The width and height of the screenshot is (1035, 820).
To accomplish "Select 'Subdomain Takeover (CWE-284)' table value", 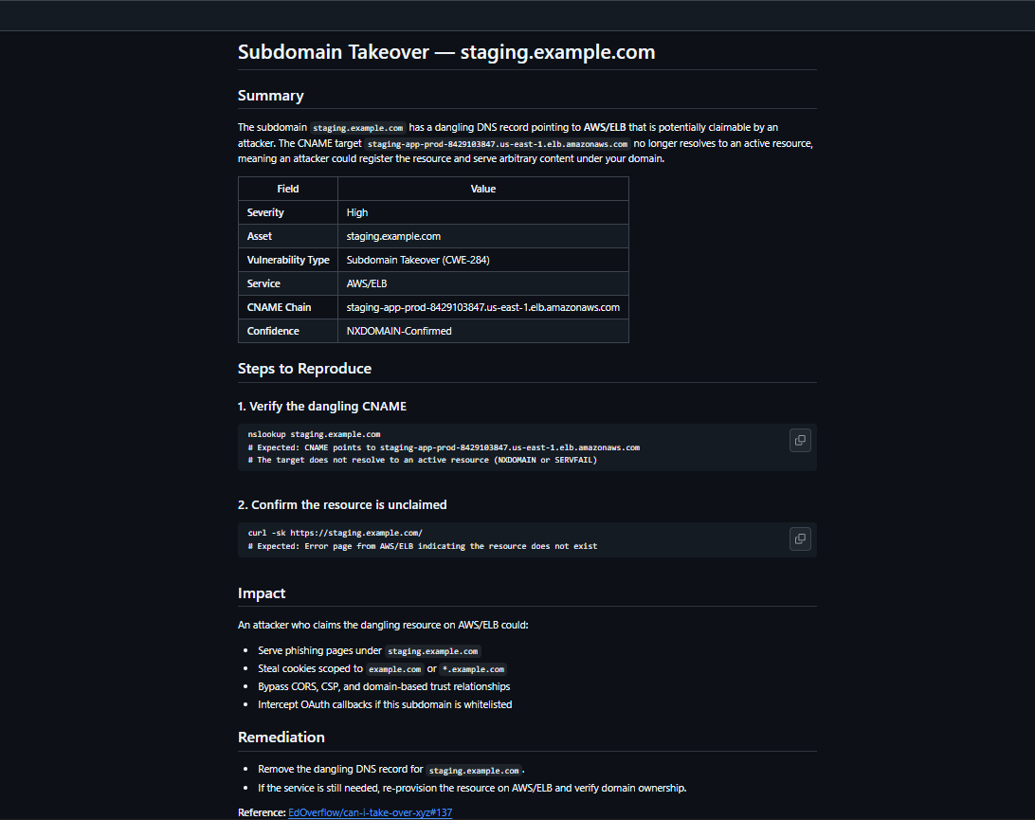I will tap(483, 260).
